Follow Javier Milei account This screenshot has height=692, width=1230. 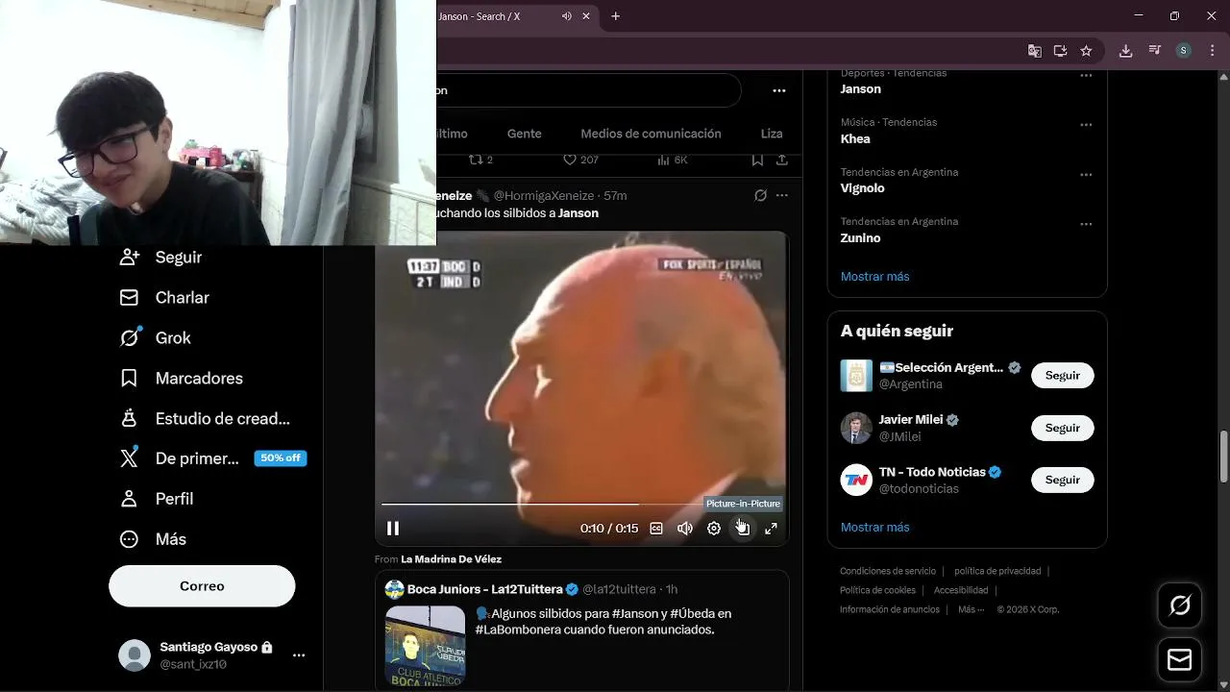tap(1063, 428)
